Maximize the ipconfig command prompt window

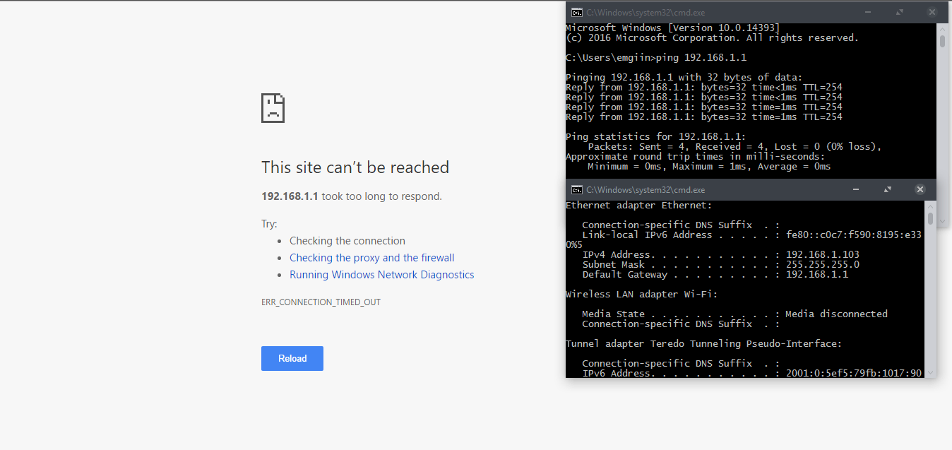click(x=888, y=189)
